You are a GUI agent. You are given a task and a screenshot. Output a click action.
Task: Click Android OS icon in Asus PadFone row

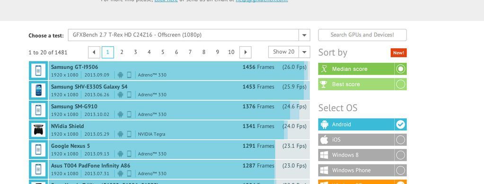(x=120, y=174)
